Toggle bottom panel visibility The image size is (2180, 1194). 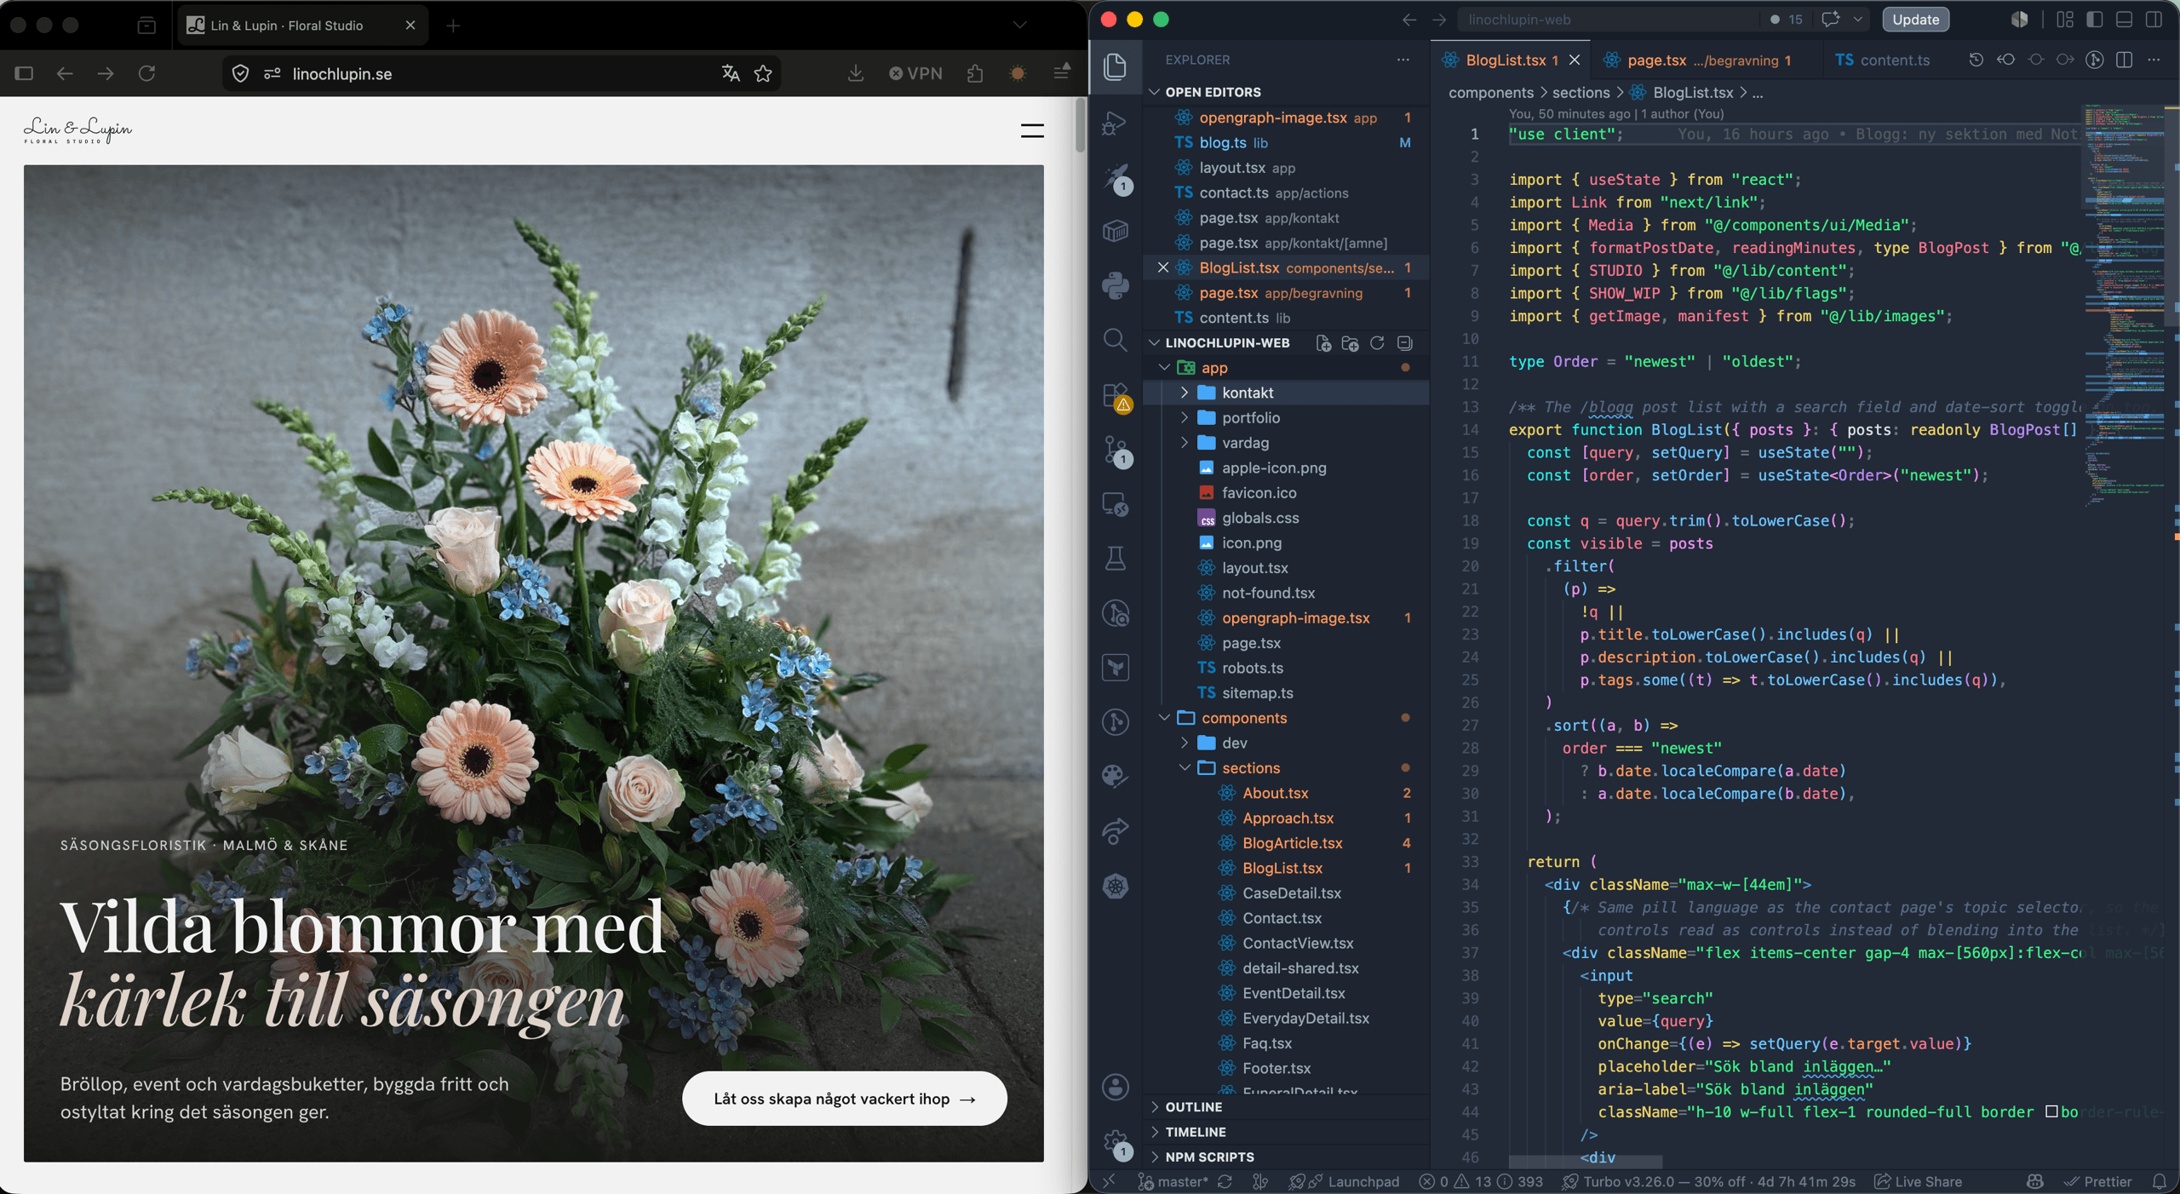2125,19
